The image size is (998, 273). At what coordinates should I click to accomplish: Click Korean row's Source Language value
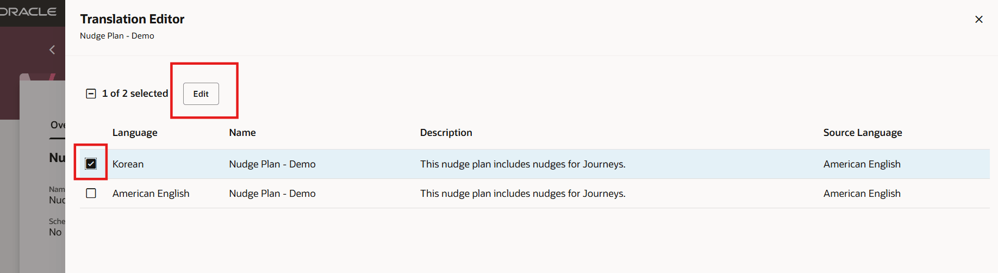tap(862, 164)
